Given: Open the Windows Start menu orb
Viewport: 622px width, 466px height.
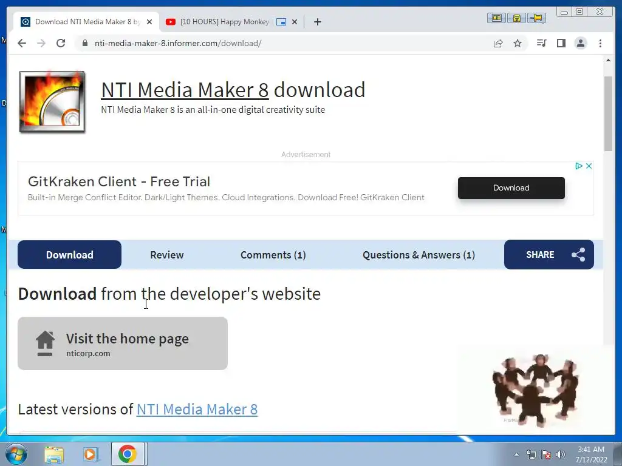Looking at the screenshot, I should (16, 454).
